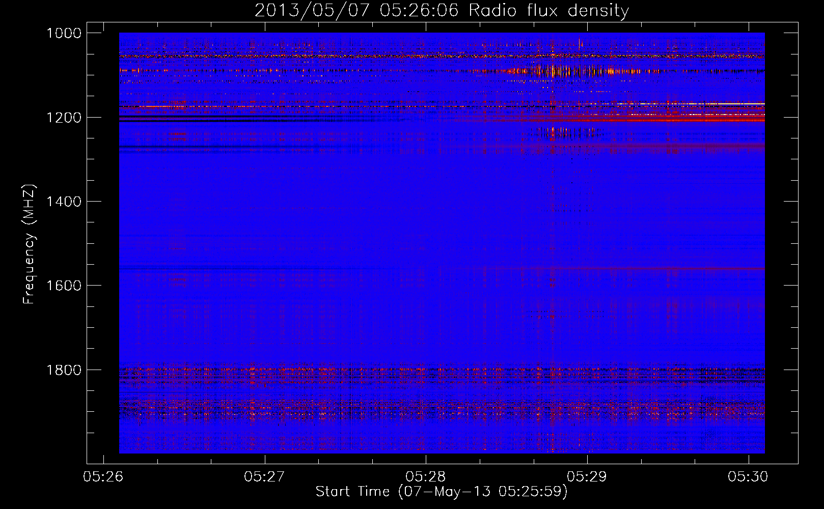Click the 1600 frequency tick label

[x=64, y=286]
